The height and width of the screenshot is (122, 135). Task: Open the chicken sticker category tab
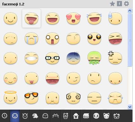pyautogui.click(x=76, y=116)
